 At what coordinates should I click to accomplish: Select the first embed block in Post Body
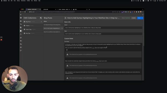click(x=104, y=55)
